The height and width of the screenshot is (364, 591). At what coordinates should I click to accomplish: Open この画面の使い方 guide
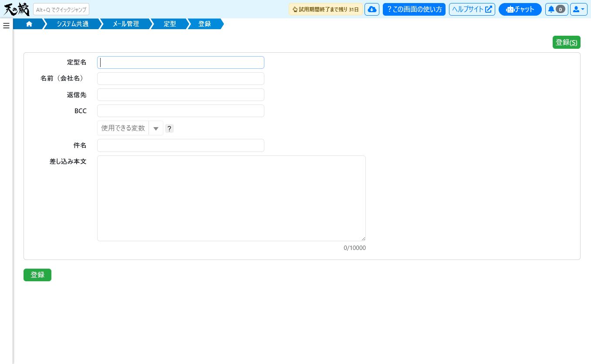click(x=414, y=9)
